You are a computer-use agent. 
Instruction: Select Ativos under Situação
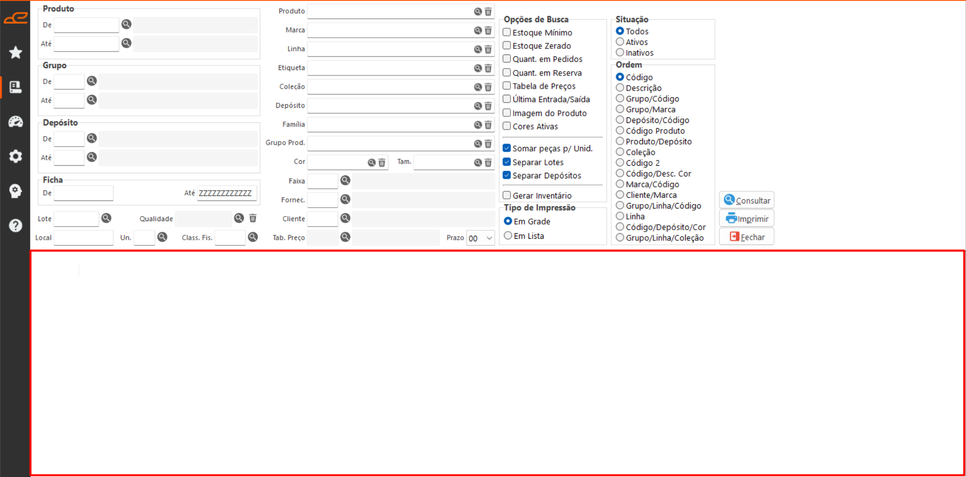[620, 42]
